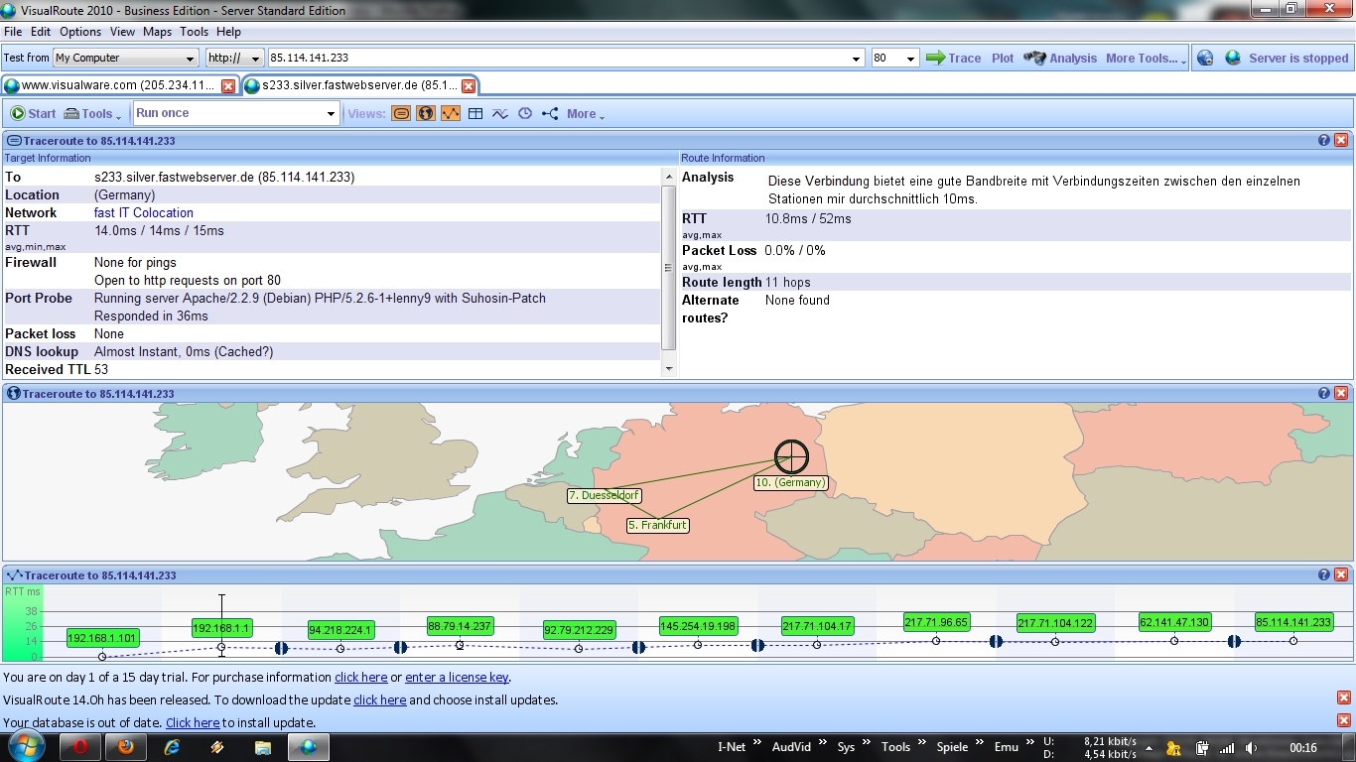Select hop 217.71.96.65 in graph
The image size is (1356, 762).
coord(936,622)
